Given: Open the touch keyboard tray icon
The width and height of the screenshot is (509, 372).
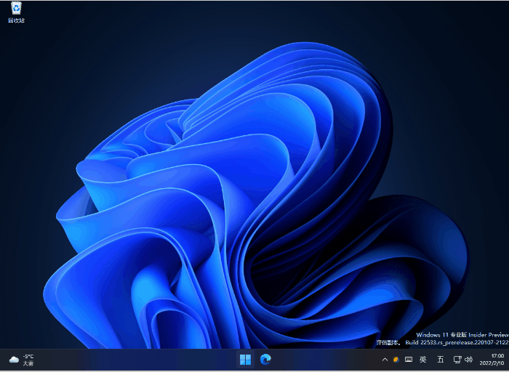Looking at the screenshot, I should click(x=409, y=360).
